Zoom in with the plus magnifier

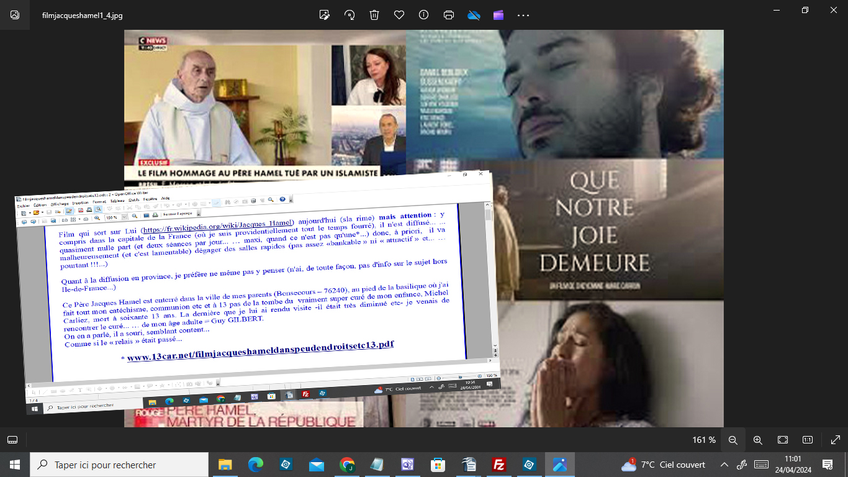[757, 440]
